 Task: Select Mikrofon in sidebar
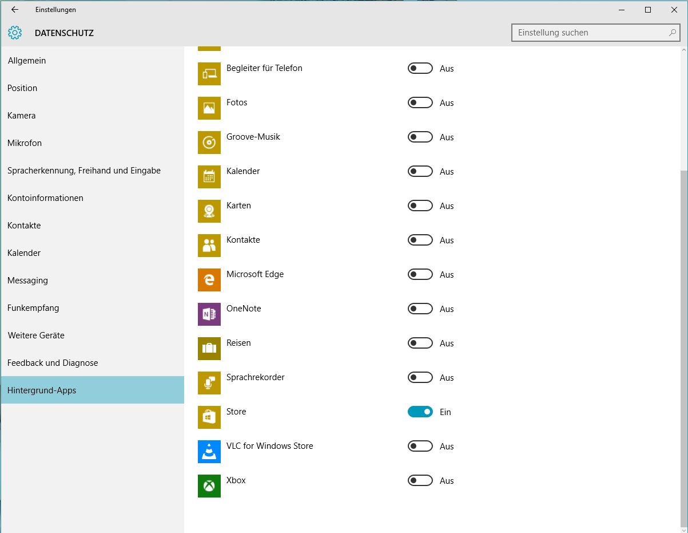tap(92, 143)
